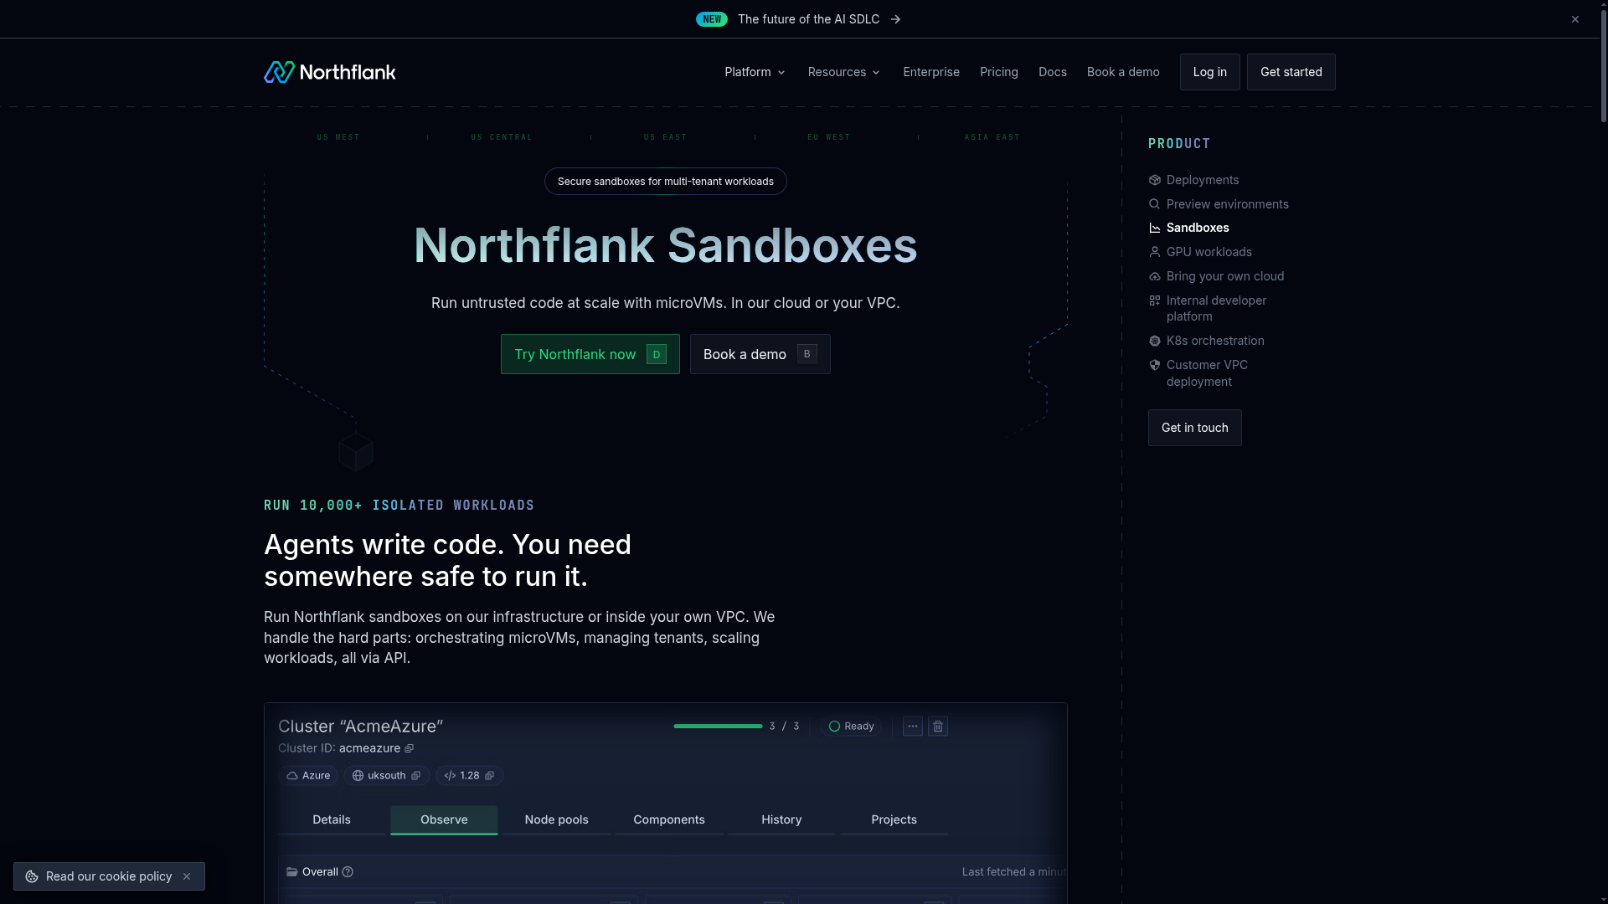Click the GPU workloads icon

(x=1155, y=252)
